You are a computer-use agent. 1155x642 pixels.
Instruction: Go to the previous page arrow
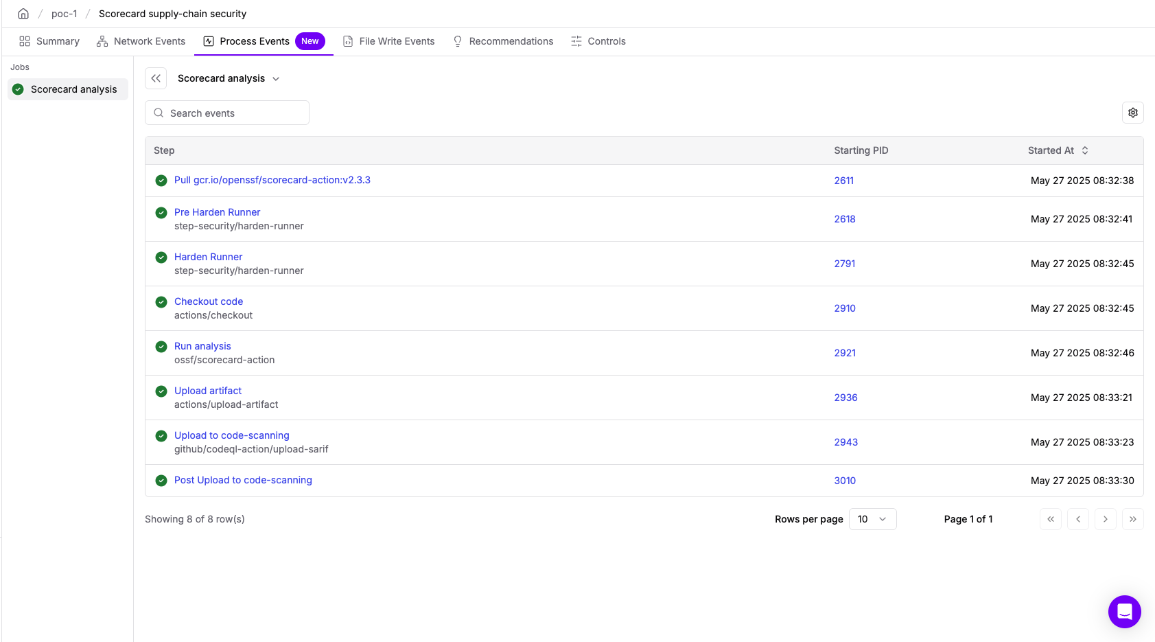tap(1077, 519)
